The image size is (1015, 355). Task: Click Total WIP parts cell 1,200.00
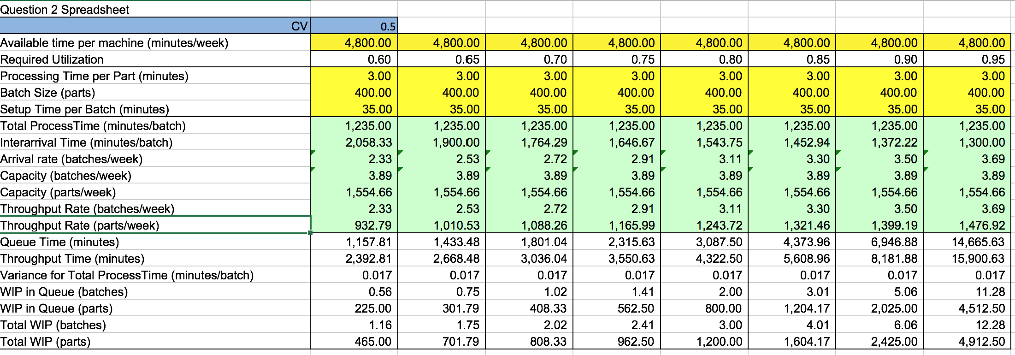tap(704, 341)
